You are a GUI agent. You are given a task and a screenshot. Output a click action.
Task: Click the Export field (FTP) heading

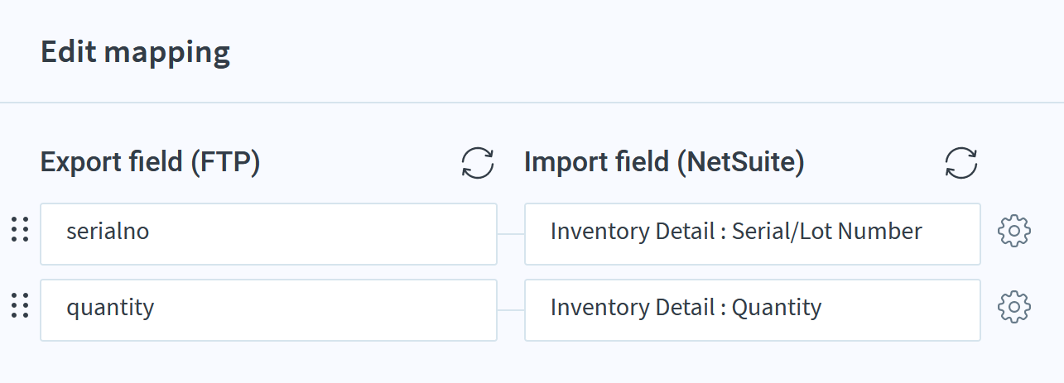[151, 163]
